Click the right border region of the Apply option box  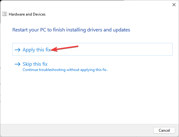pyautogui.click(x=172, y=50)
